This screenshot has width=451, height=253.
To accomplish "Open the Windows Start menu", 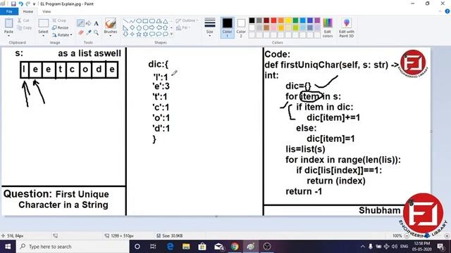I will tap(8, 247).
